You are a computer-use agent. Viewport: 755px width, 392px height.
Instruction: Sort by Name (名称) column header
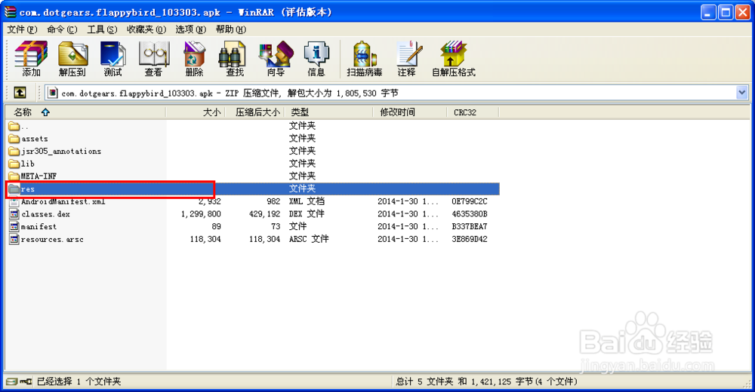pos(86,112)
